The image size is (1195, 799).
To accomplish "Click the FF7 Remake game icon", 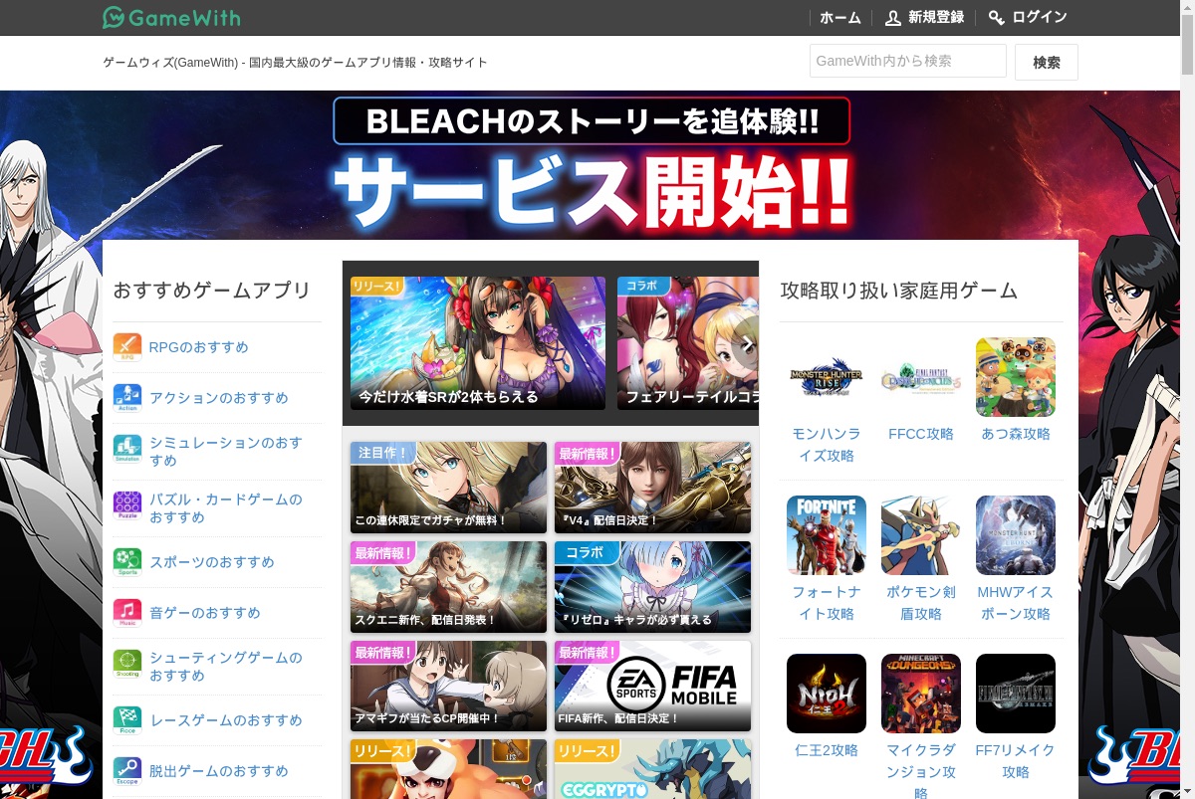I will click(x=1016, y=694).
